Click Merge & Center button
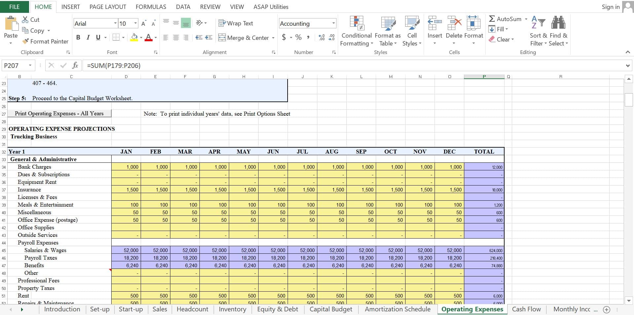Screen dimensions: 634x315 (x=244, y=38)
